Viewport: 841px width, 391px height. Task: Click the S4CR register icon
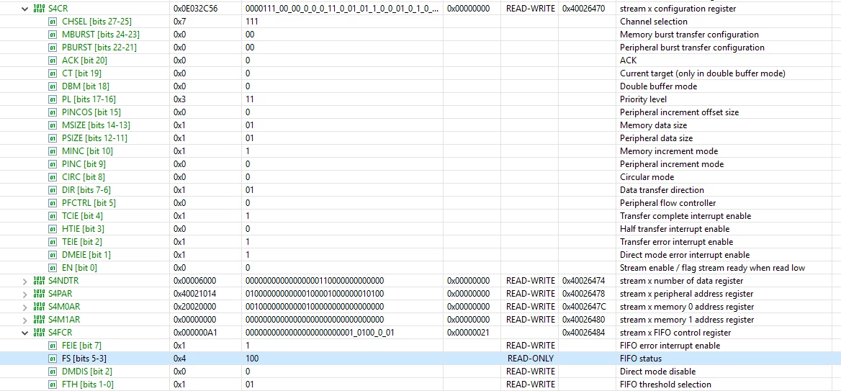[39, 9]
